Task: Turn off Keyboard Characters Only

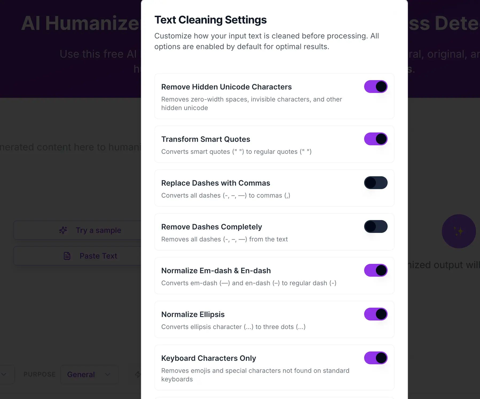Action: point(376,358)
